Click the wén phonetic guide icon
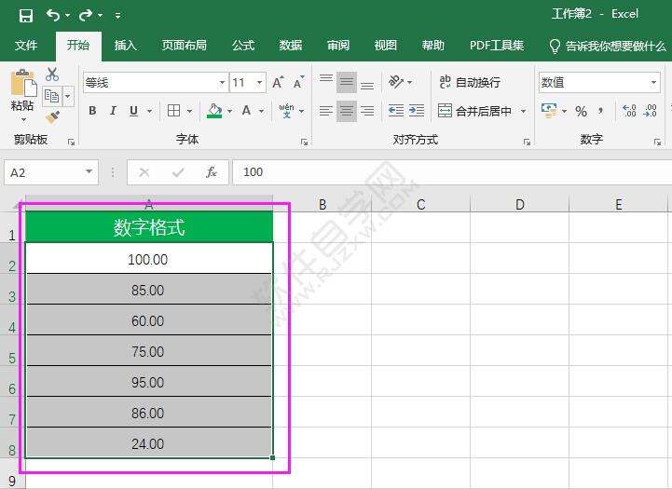The height and width of the screenshot is (489, 672). pos(286,111)
